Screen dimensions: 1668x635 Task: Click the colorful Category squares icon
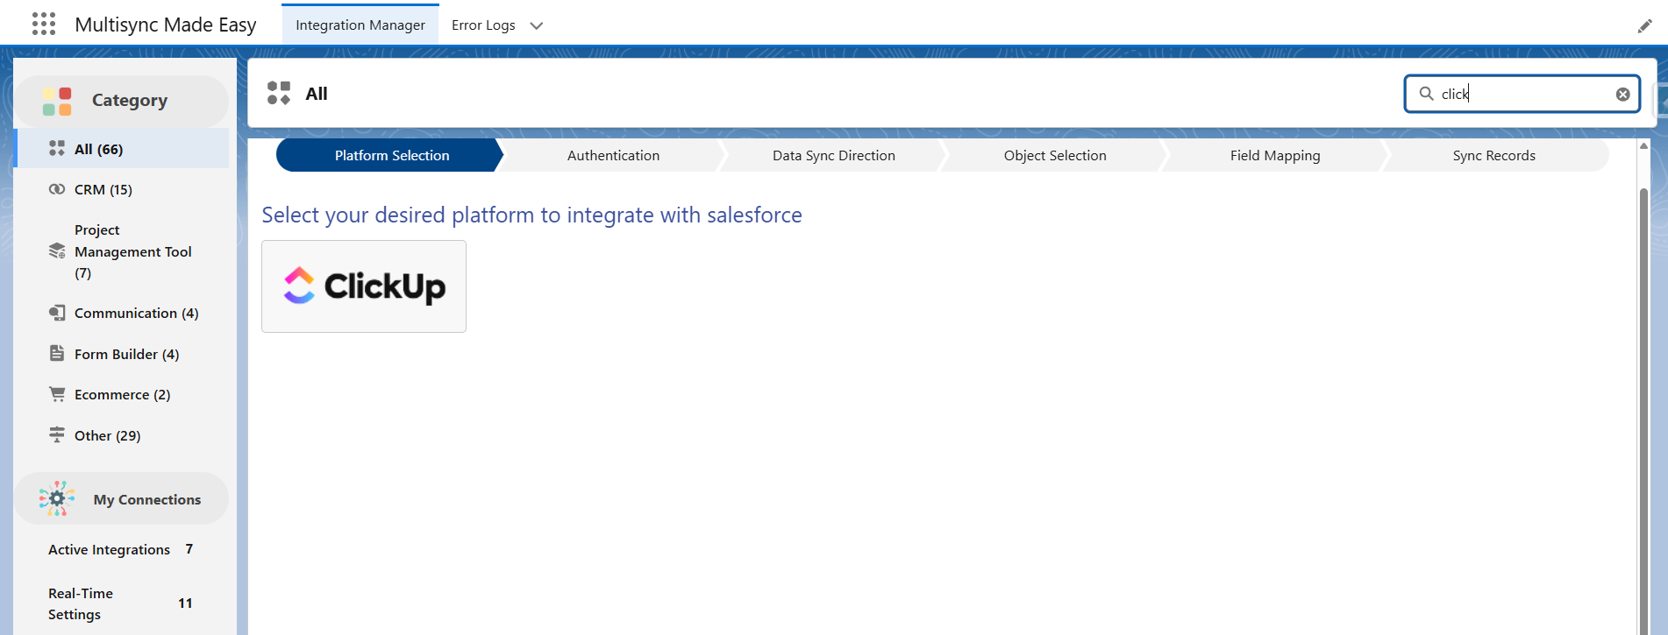click(57, 101)
